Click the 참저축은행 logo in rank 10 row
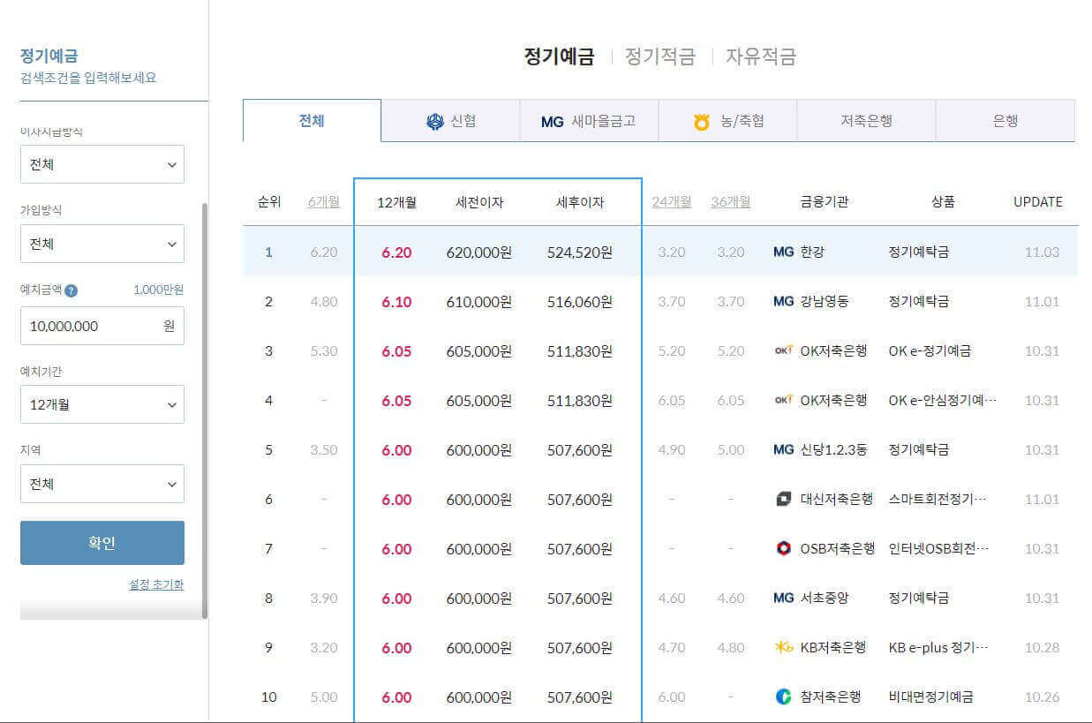This screenshot has width=1092, height=723. pos(782,697)
